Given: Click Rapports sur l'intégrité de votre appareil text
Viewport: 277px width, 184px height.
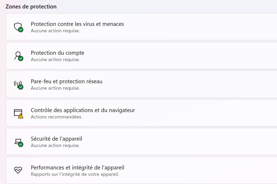Looking at the screenshot, I should 75,174.
